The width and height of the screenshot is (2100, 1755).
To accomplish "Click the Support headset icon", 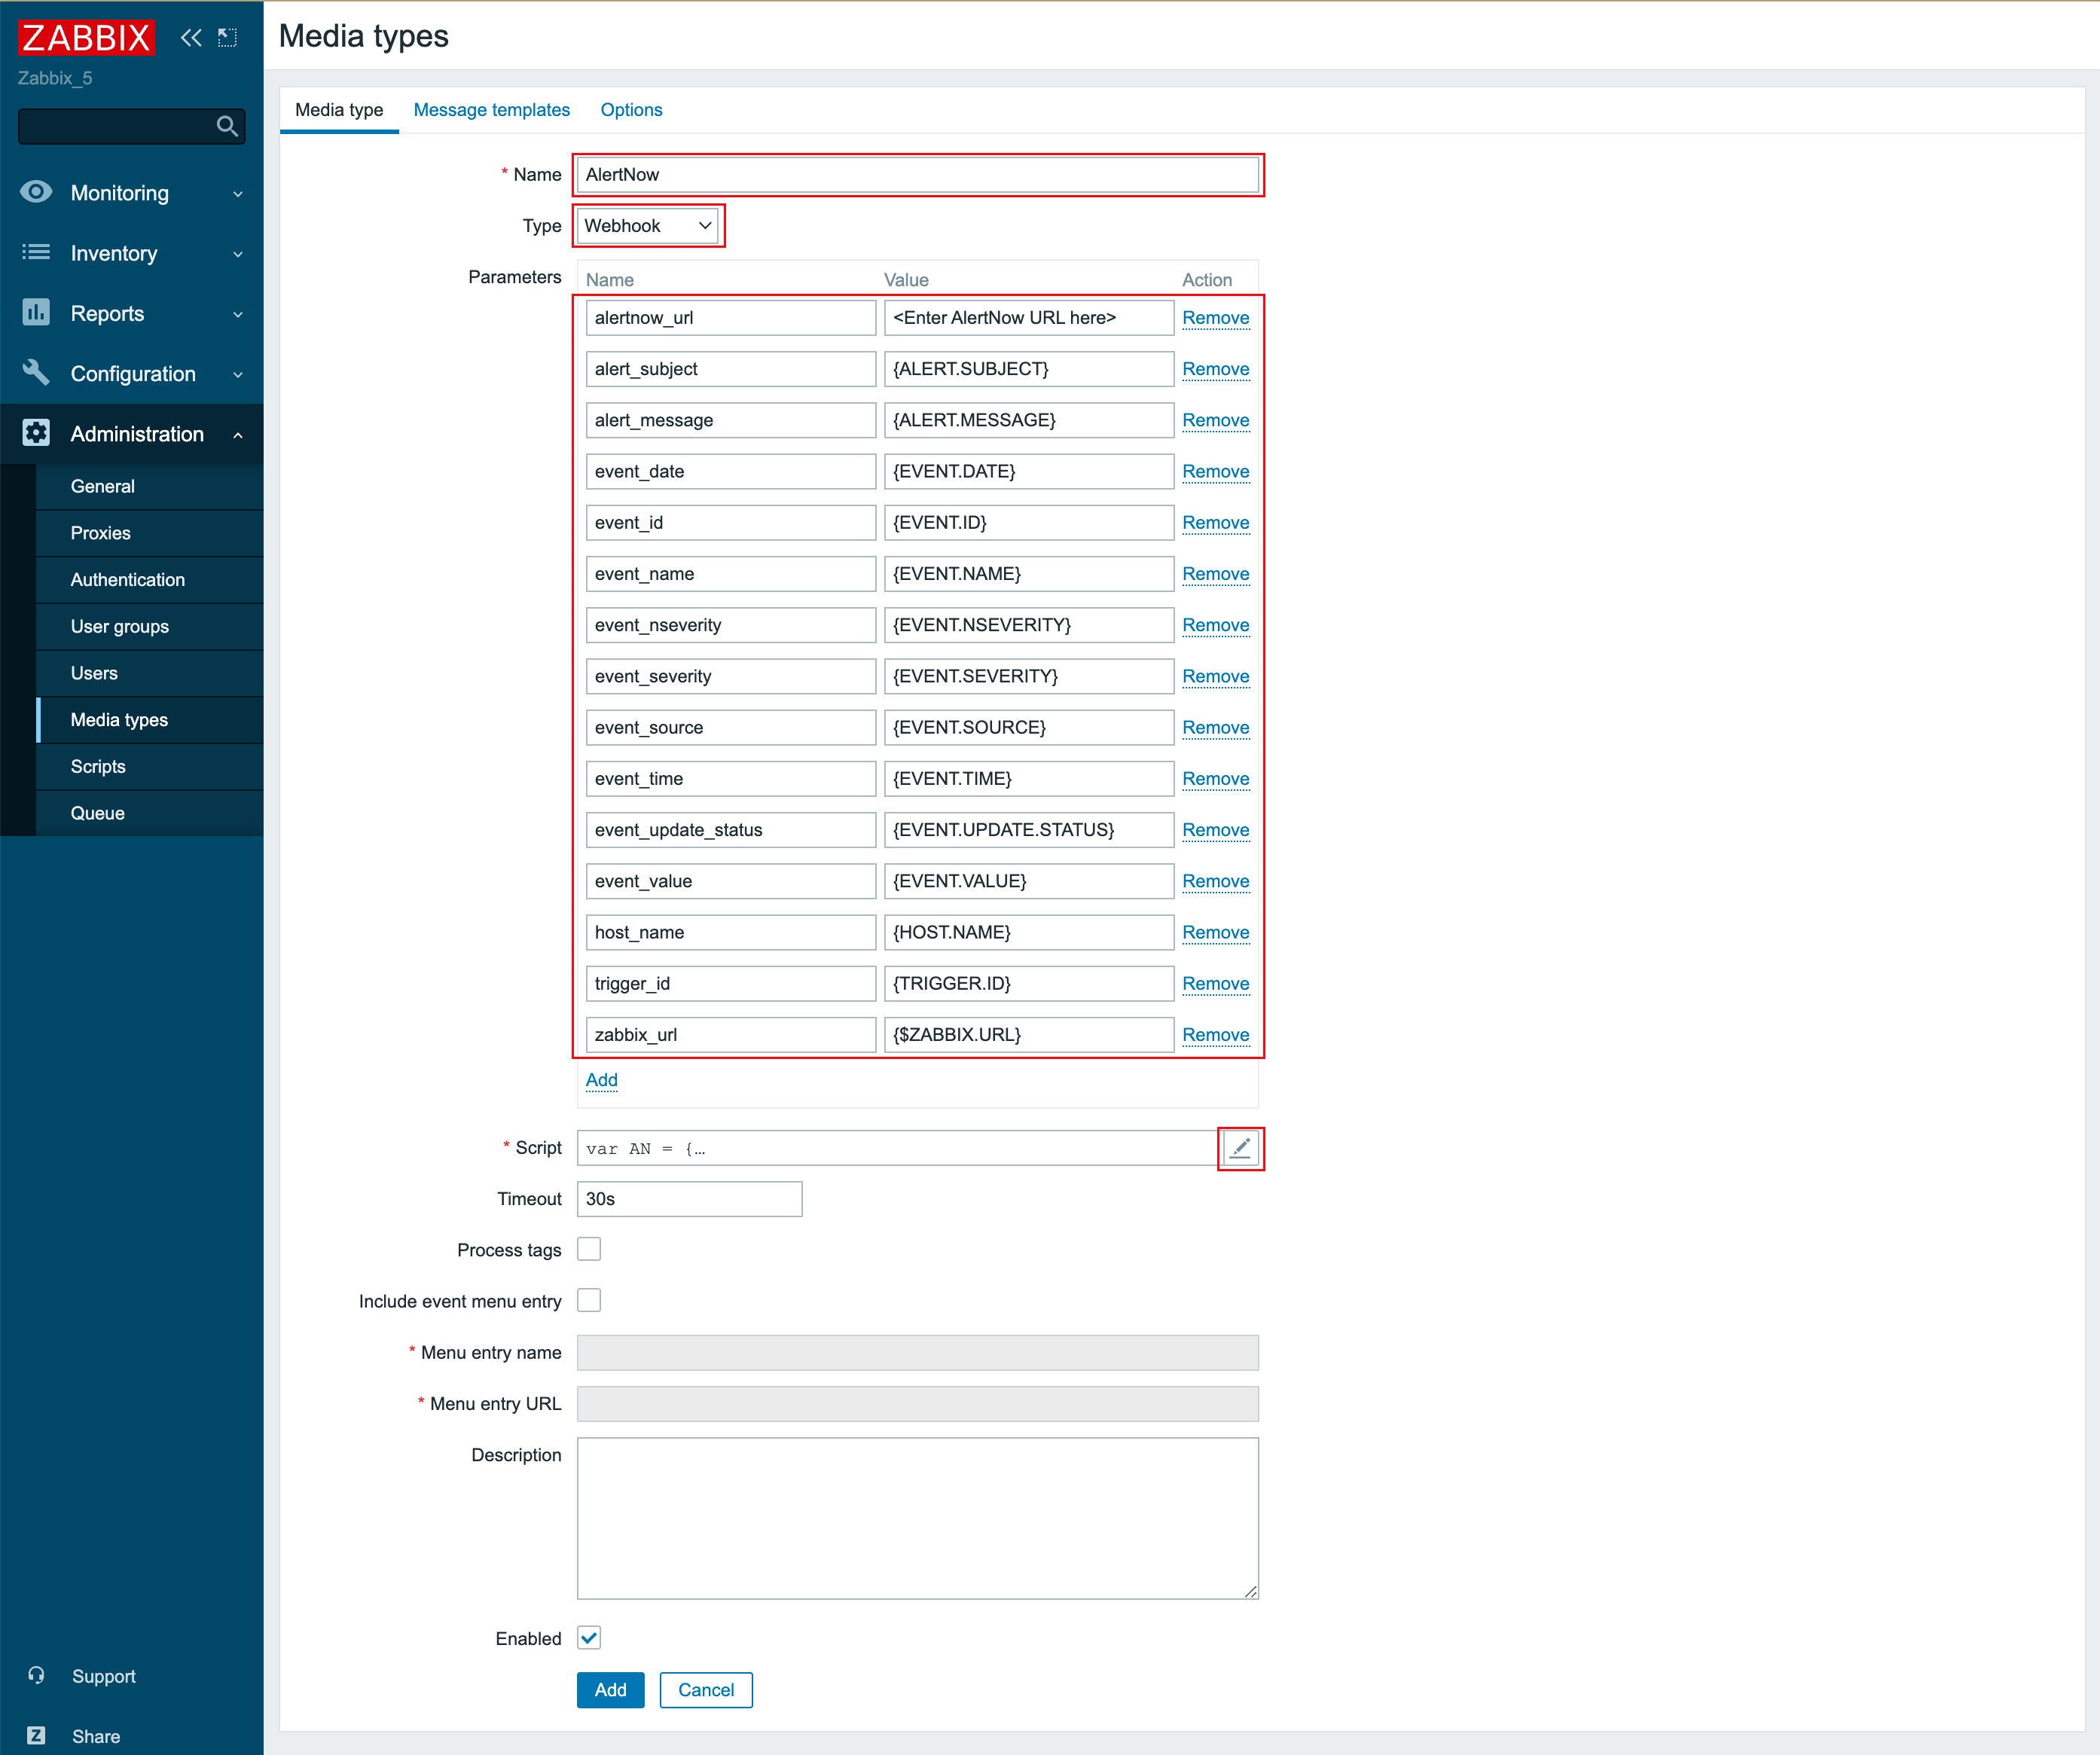I will tap(36, 1676).
